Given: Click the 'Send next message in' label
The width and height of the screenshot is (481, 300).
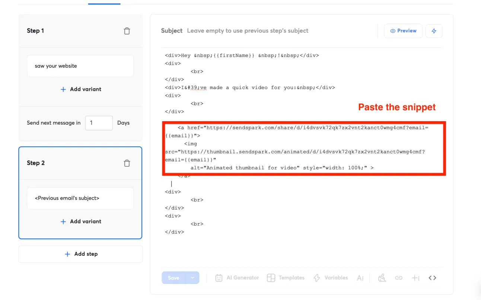Looking at the screenshot, I should 54,123.
